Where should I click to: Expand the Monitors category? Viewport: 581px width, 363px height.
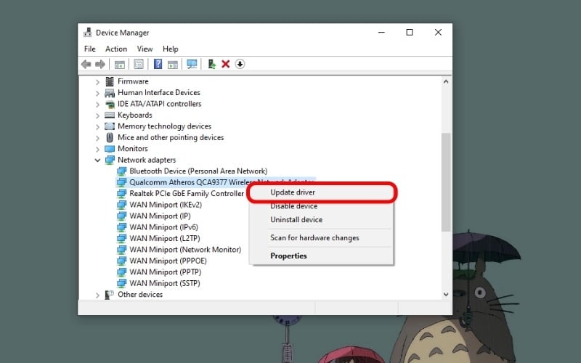click(x=98, y=149)
